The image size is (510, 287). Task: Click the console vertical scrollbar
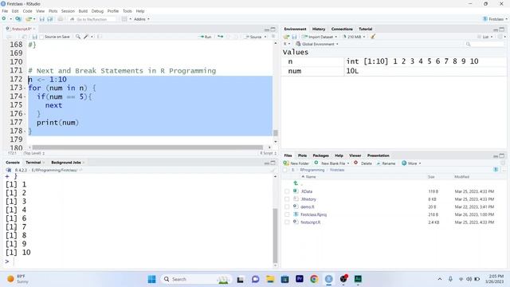(x=275, y=236)
